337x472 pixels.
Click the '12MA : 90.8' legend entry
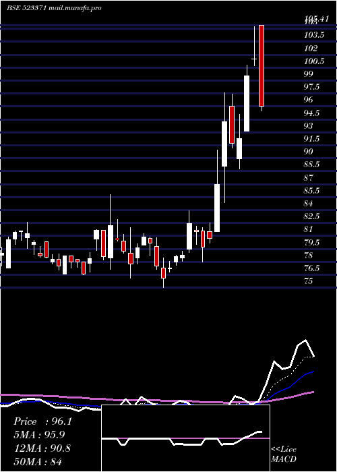click(42, 448)
